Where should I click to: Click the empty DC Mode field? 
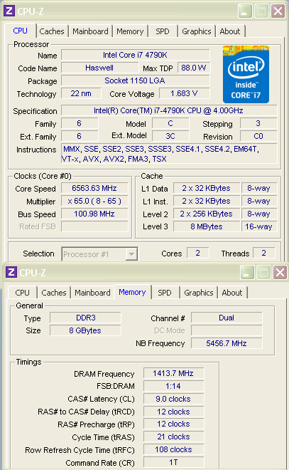coord(227,330)
